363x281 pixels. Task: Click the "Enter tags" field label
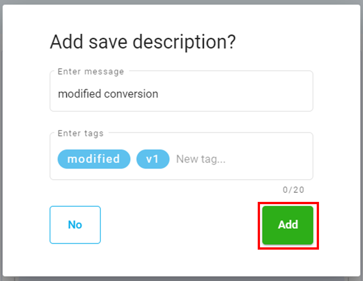80,133
